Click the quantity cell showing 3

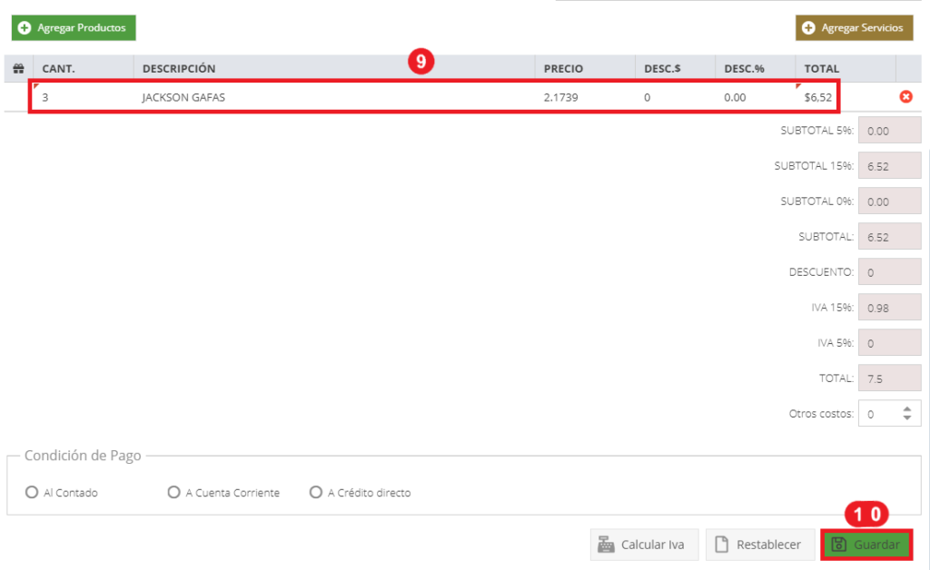tap(83, 97)
